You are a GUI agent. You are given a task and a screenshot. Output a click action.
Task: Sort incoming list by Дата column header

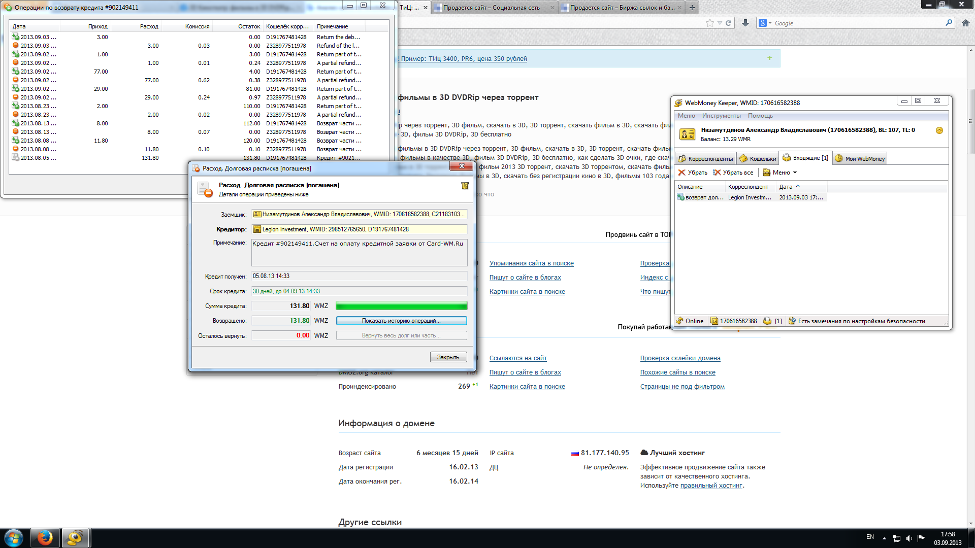(x=786, y=187)
